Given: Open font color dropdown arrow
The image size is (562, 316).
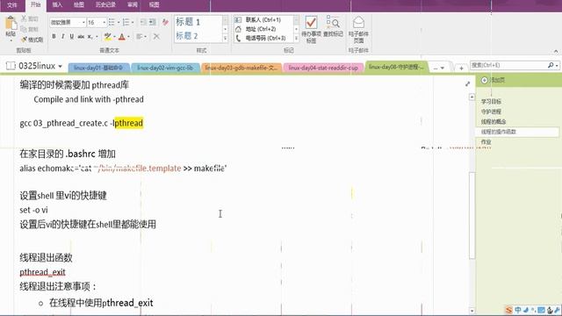Looking at the screenshot, I should [x=128, y=37].
